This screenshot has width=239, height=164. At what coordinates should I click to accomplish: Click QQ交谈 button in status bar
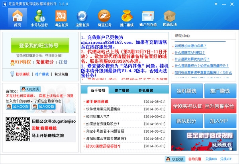175,159
